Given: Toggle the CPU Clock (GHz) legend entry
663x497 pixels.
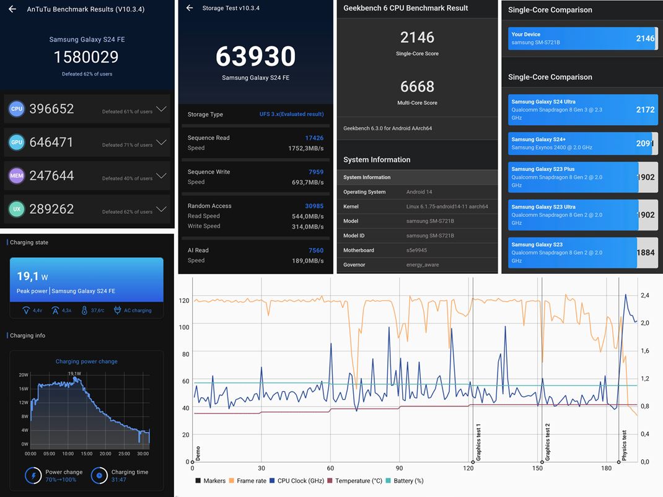Looking at the screenshot, I should click(297, 480).
